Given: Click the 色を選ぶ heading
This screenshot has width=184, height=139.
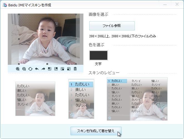Looking at the screenshot, I should point(96,45).
